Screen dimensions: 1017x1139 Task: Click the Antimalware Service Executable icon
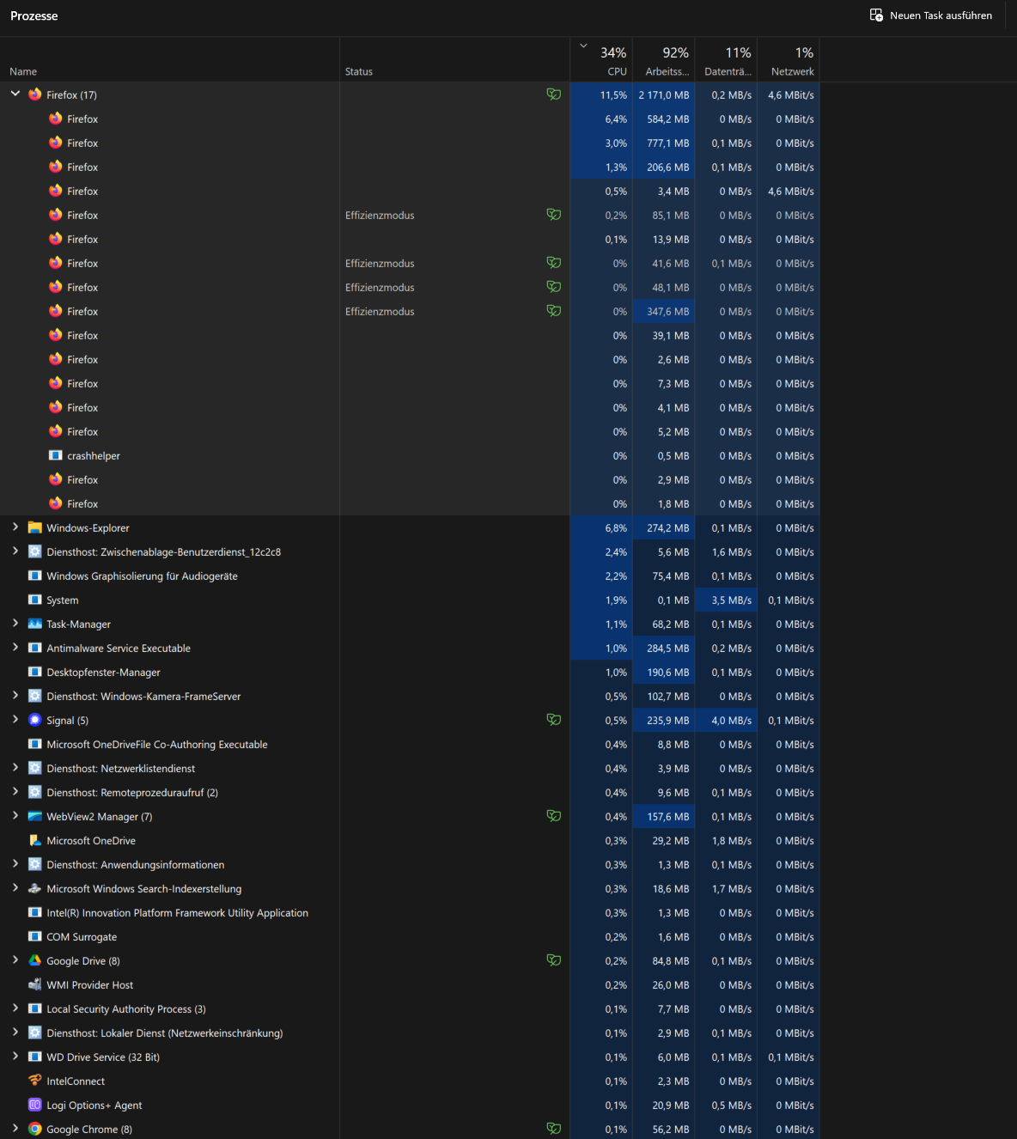click(x=35, y=648)
